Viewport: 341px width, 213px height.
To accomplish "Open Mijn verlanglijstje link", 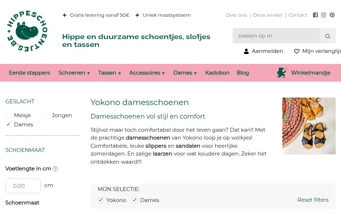I will 321,51.
